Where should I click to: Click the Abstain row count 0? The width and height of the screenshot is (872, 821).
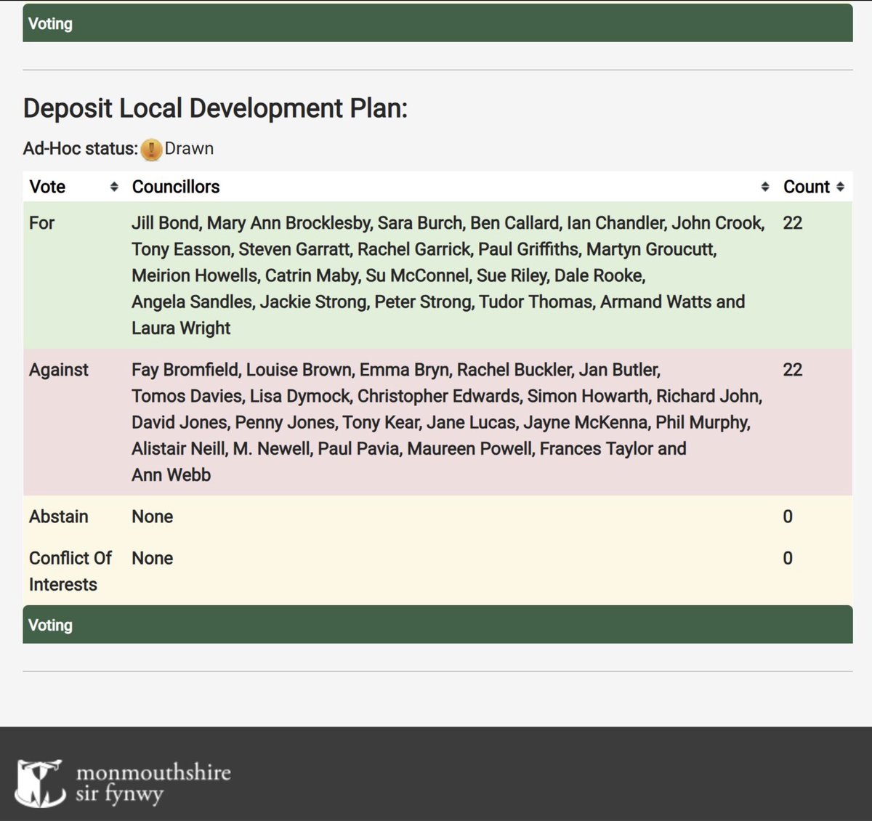788,517
